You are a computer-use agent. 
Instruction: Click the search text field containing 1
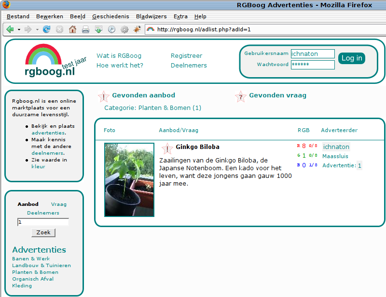coord(43,222)
